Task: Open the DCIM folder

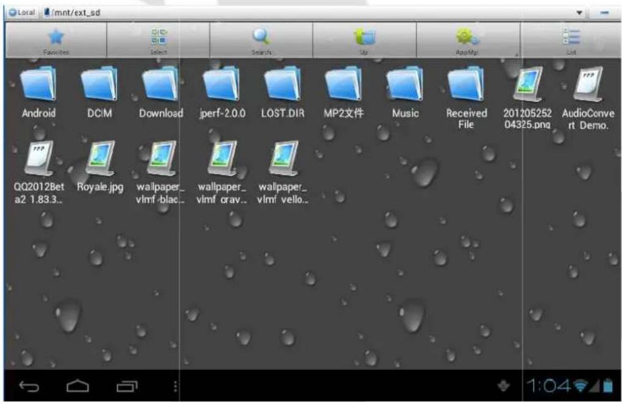Action: point(100,92)
